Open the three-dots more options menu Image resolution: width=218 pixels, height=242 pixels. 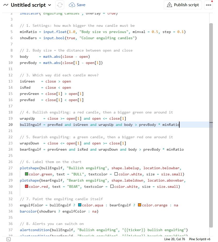point(208,5)
